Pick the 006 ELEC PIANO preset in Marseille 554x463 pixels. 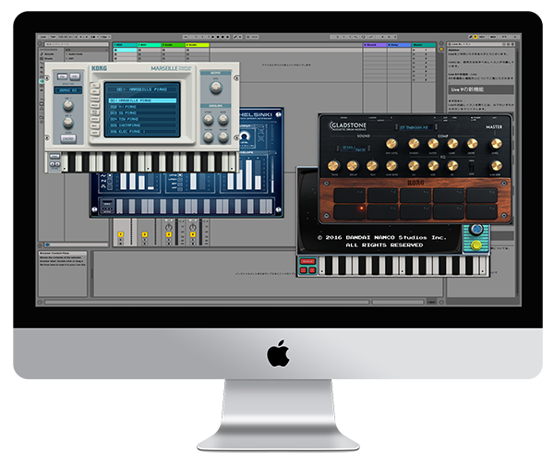142,131
